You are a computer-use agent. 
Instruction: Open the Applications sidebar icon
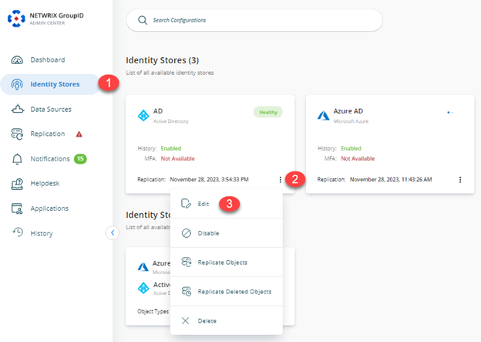tap(17, 208)
